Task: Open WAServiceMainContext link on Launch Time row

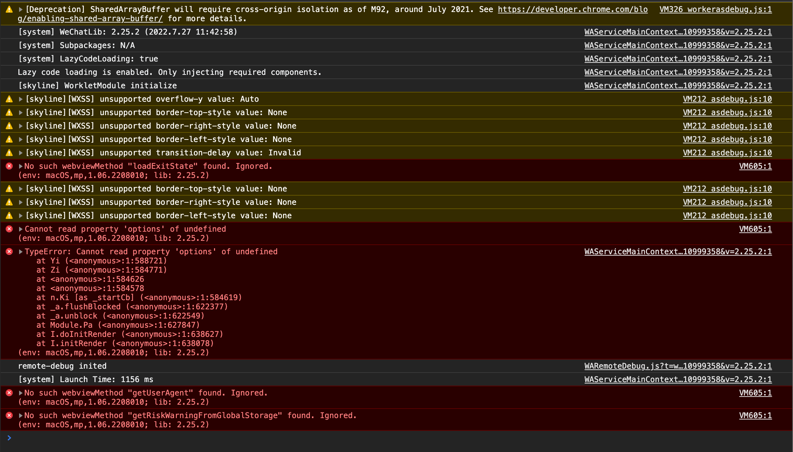Action: (x=678, y=379)
